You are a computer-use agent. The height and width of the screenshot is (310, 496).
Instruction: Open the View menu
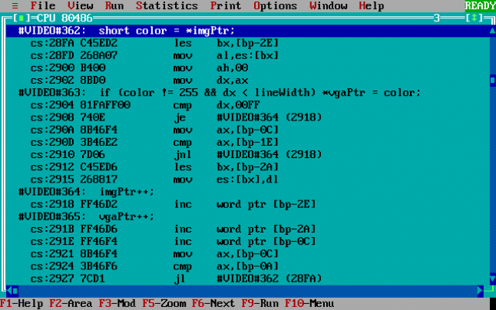point(81,5)
